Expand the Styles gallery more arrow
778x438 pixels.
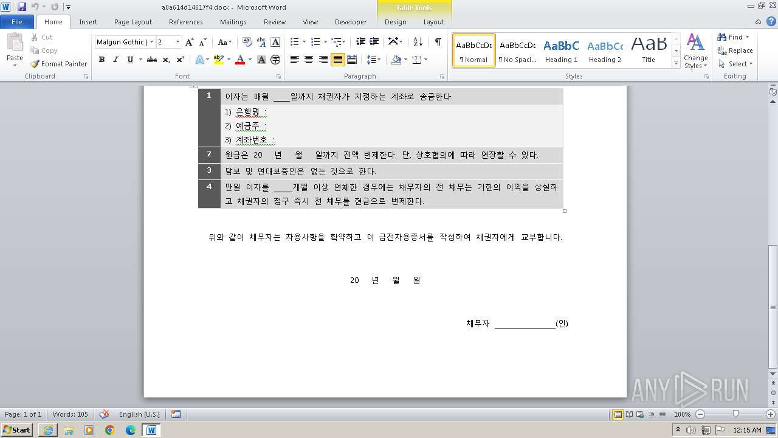click(x=676, y=63)
